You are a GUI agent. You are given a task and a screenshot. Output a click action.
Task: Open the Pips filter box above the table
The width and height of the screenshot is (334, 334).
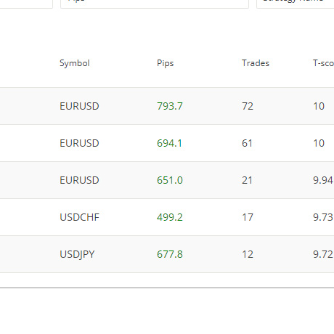155,4
